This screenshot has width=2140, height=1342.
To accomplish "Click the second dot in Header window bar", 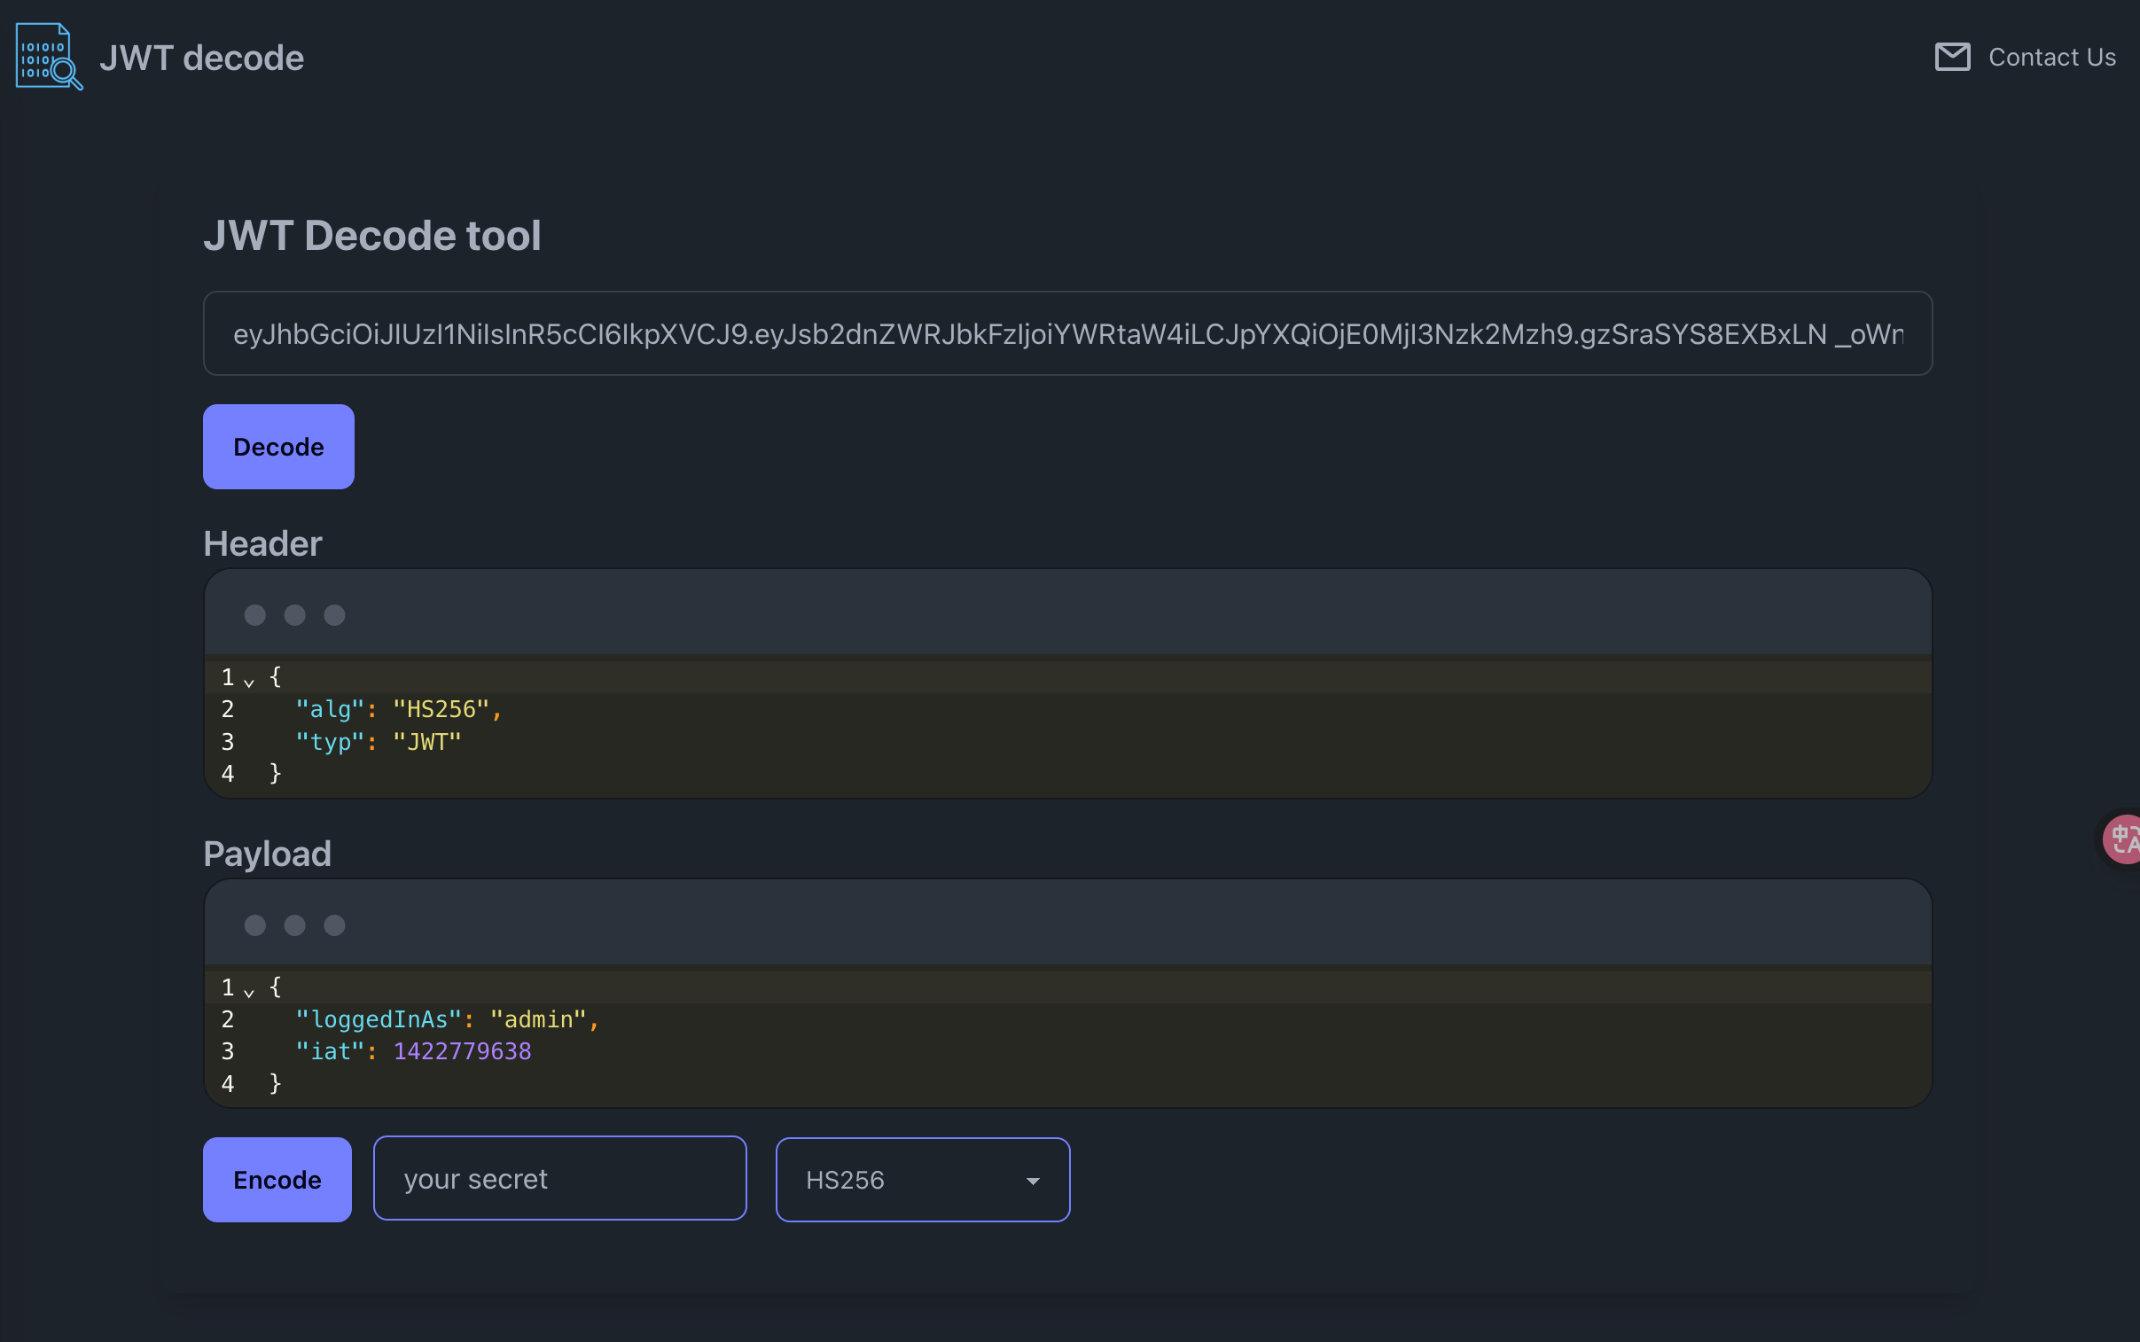I will click(x=294, y=615).
